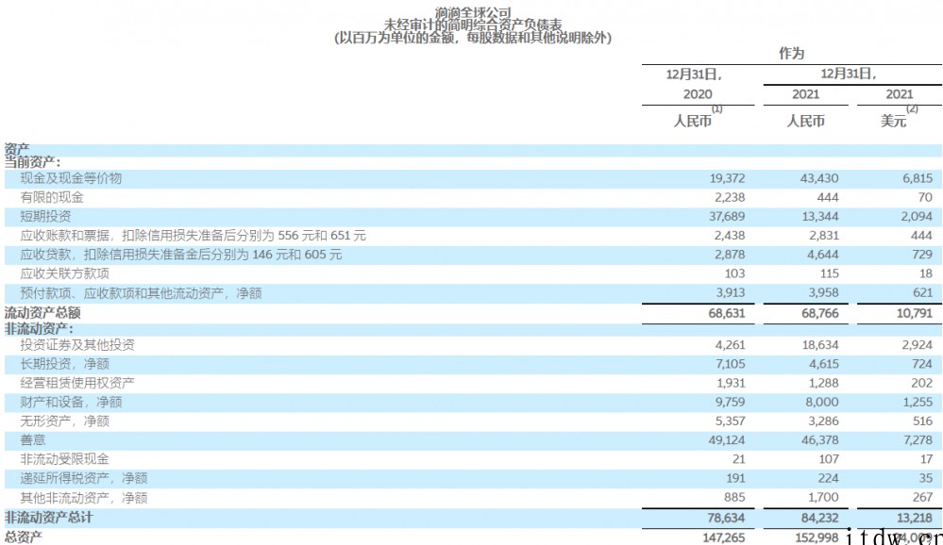Click value '70' in 有限的现金 row

pos(925,198)
